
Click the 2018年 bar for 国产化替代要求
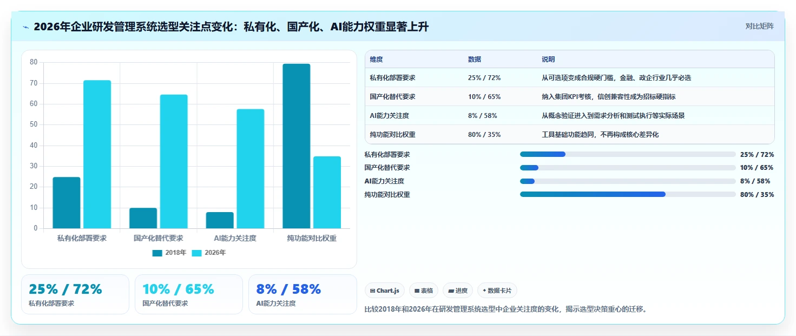click(x=143, y=218)
